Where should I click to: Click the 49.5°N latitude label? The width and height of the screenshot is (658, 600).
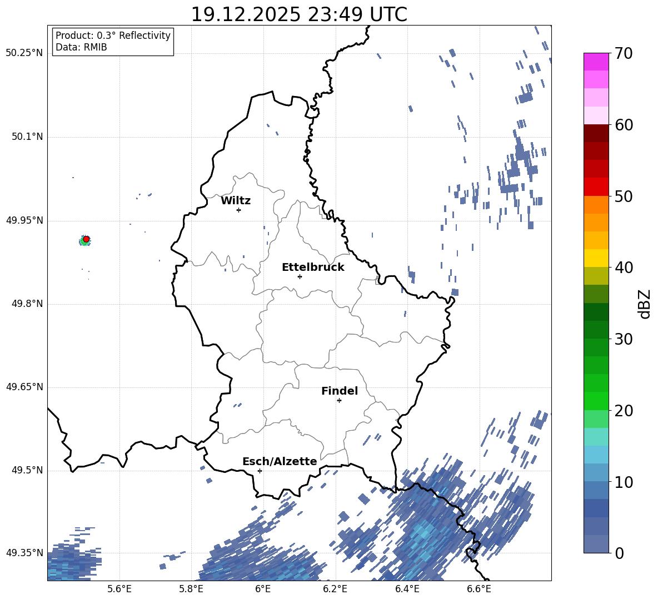coord(27,470)
